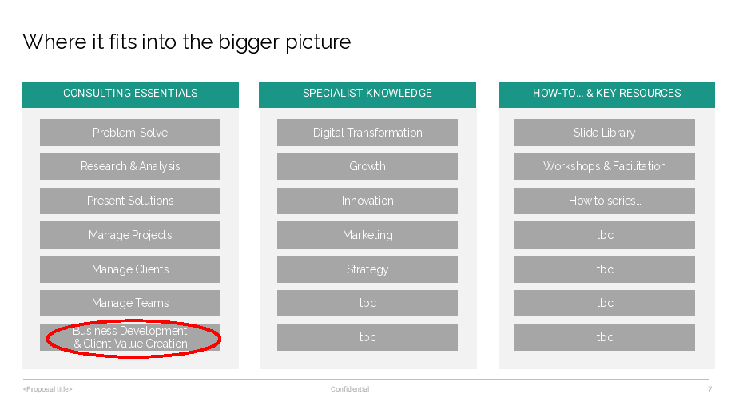The height and width of the screenshot is (414, 735).
Task: Click the Marketing box
Action: [x=367, y=235]
